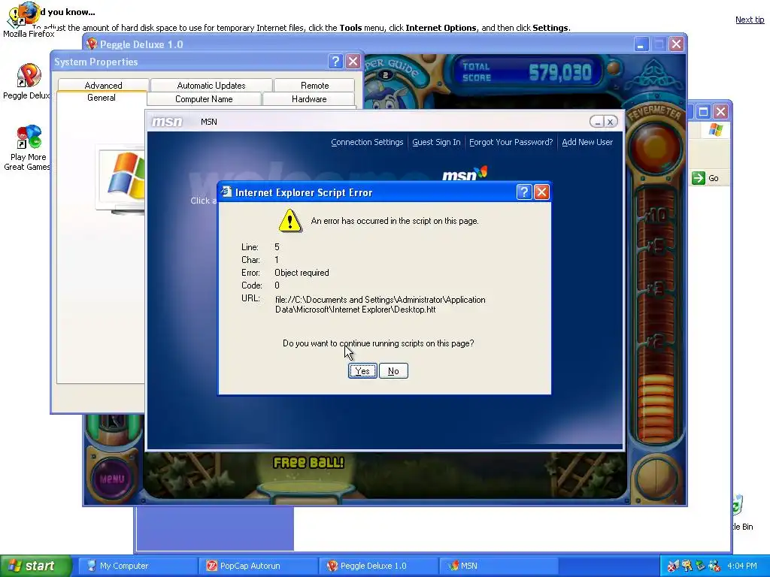Screen dimensions: 770x577
Task: Open the Computer Name tab
Action: [x=204, y=98]
